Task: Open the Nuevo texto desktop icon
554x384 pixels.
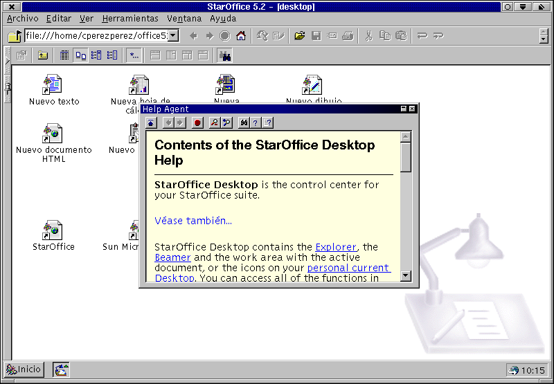Action: click(53, 85)
